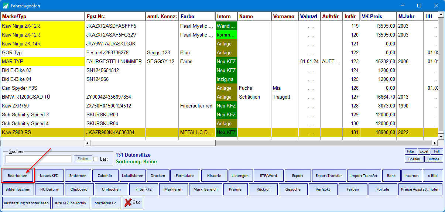Open Formulare
The height and width of the screenshot is (212, 445).
pos(185,176)
